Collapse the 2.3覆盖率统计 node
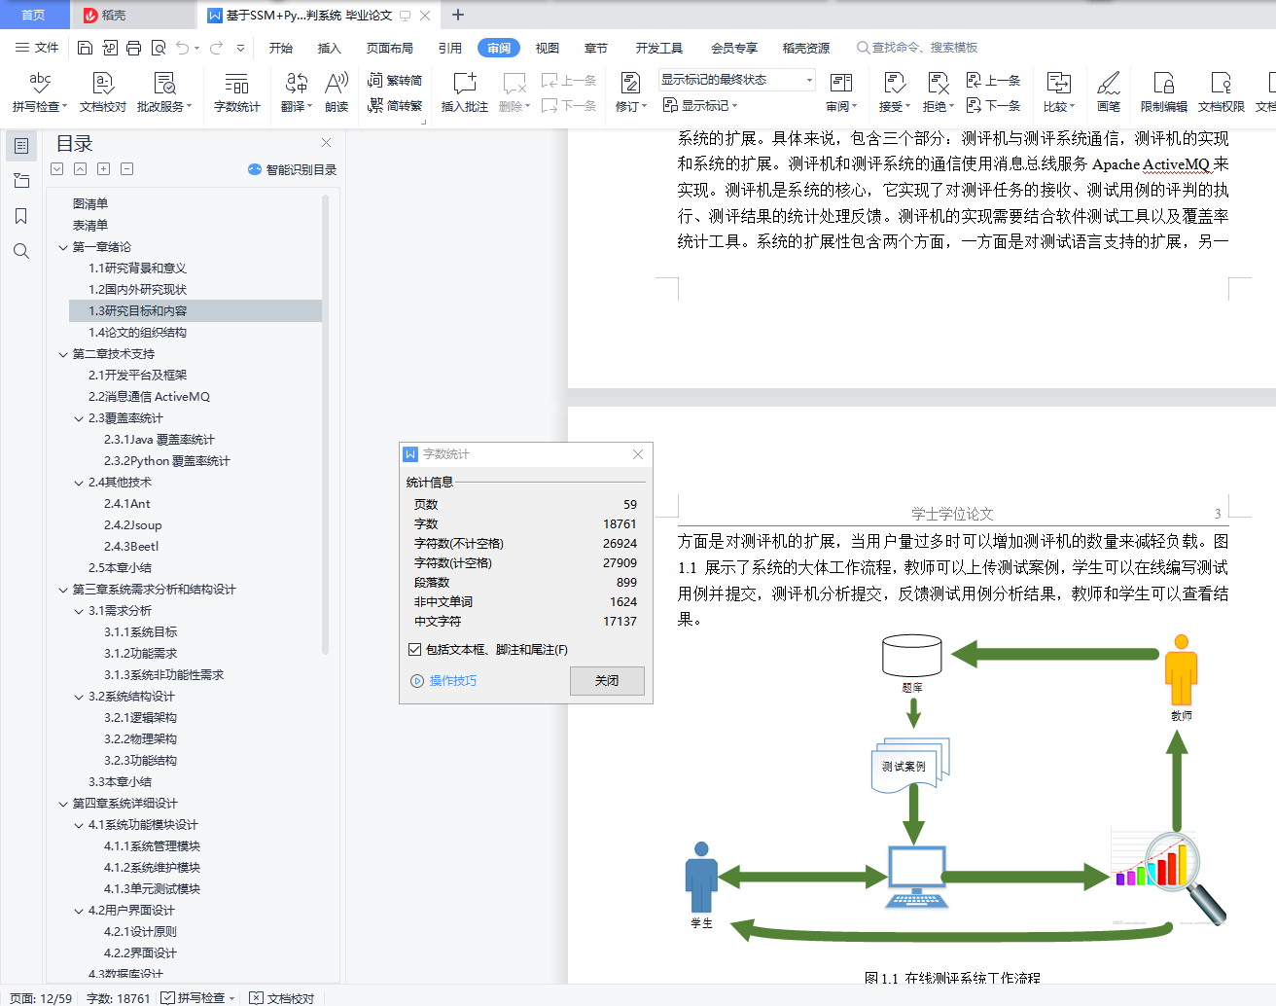Image resolution: width=1276 pixels, height=1006 pixels. [x=79, y=418]
